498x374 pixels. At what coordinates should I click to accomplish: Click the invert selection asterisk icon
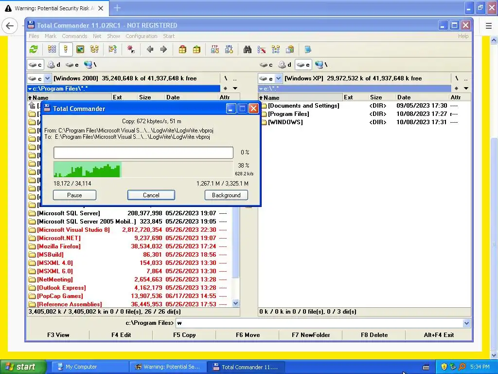click(x=131, y=49)
